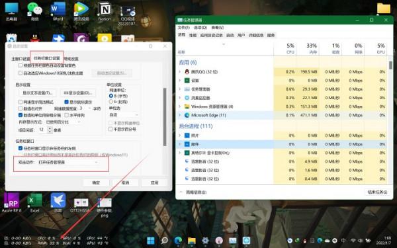Switch to the 主窗口设置 tab
397x248 pixels.
coord(21,59)
